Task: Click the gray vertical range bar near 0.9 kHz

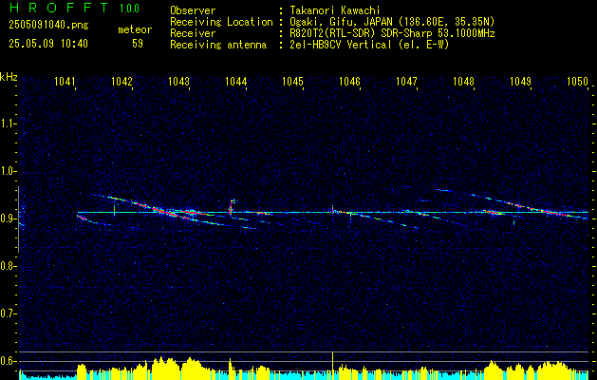Action: coord(18,219)
